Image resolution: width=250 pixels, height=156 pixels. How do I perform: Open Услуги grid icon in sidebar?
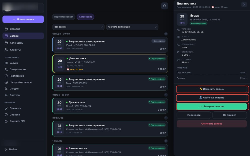6,63
